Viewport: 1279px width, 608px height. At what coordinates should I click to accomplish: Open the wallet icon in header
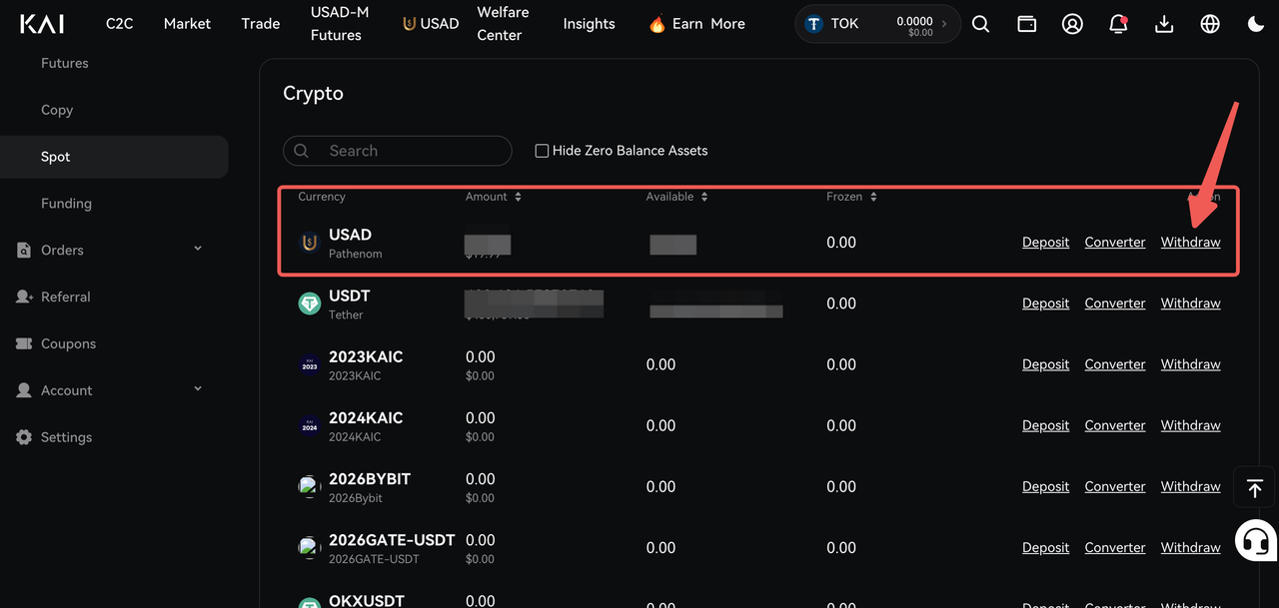pyautogui.click(x=1026, y=24)
